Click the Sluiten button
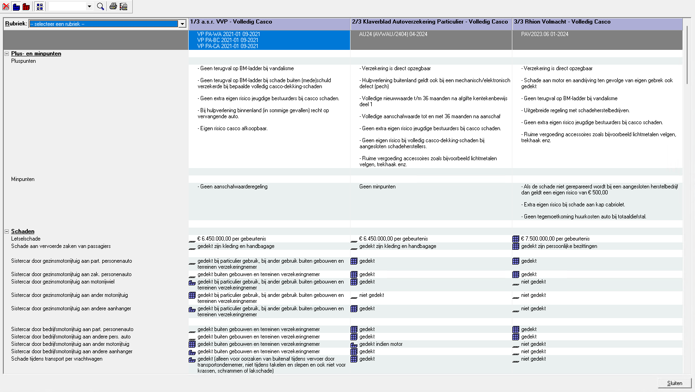 coord(675,383)
